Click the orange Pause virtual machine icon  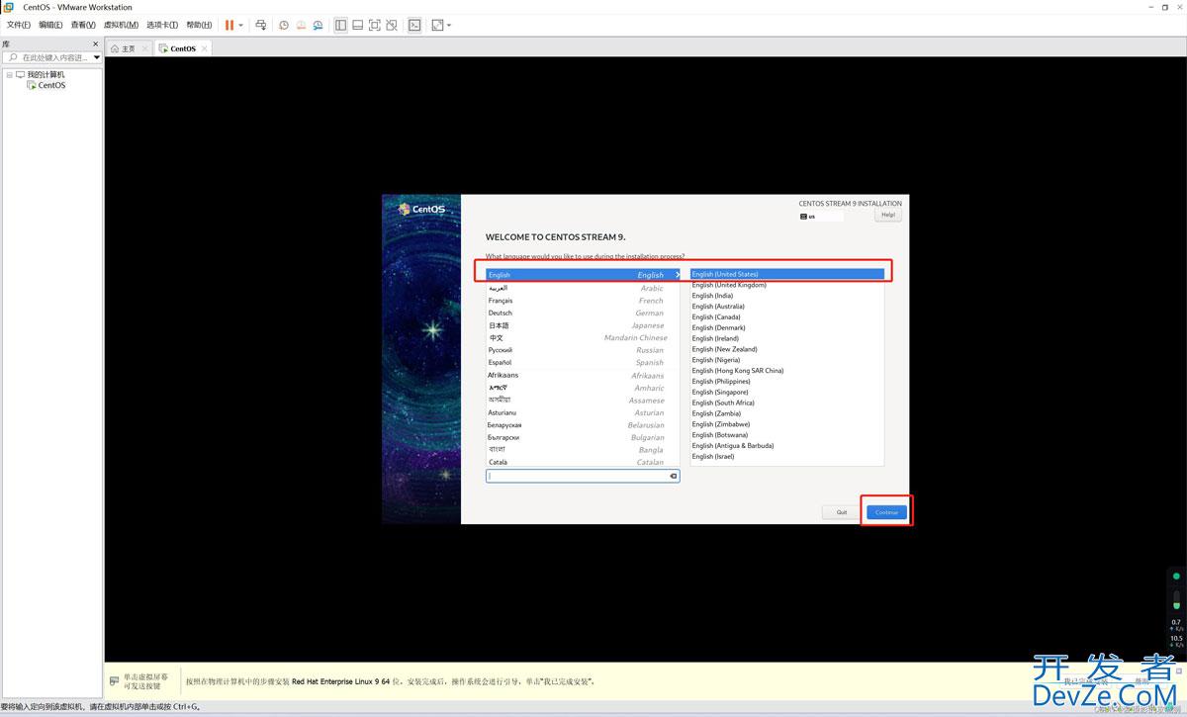[229, 25]
